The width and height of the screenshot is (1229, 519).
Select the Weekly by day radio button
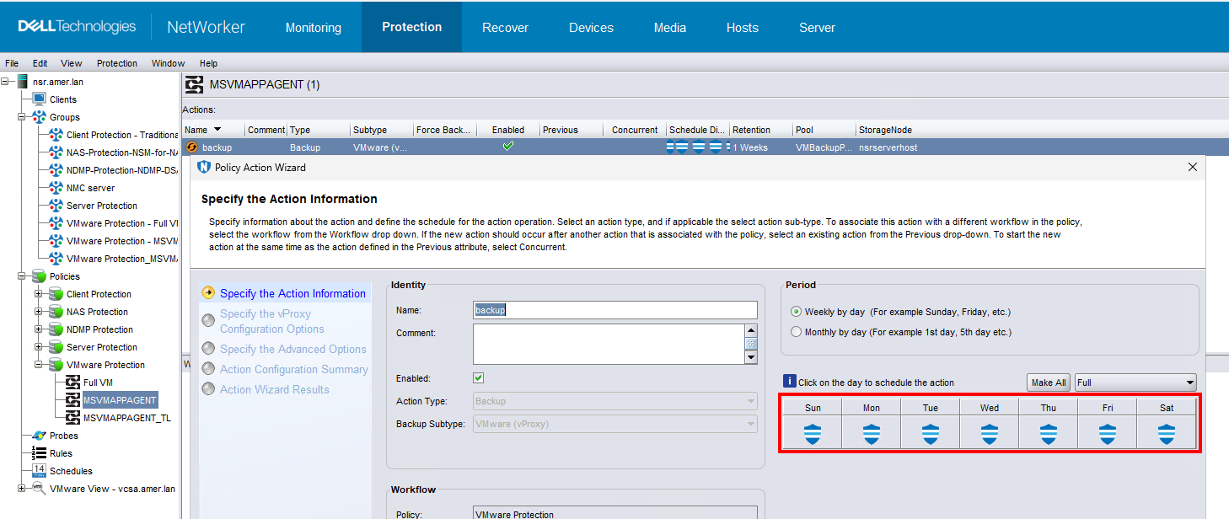click(x=795, y=311)
